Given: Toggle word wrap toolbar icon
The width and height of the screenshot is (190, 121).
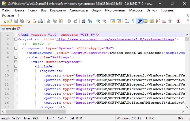Looking at the screenshot, I should tap(127, 21).
